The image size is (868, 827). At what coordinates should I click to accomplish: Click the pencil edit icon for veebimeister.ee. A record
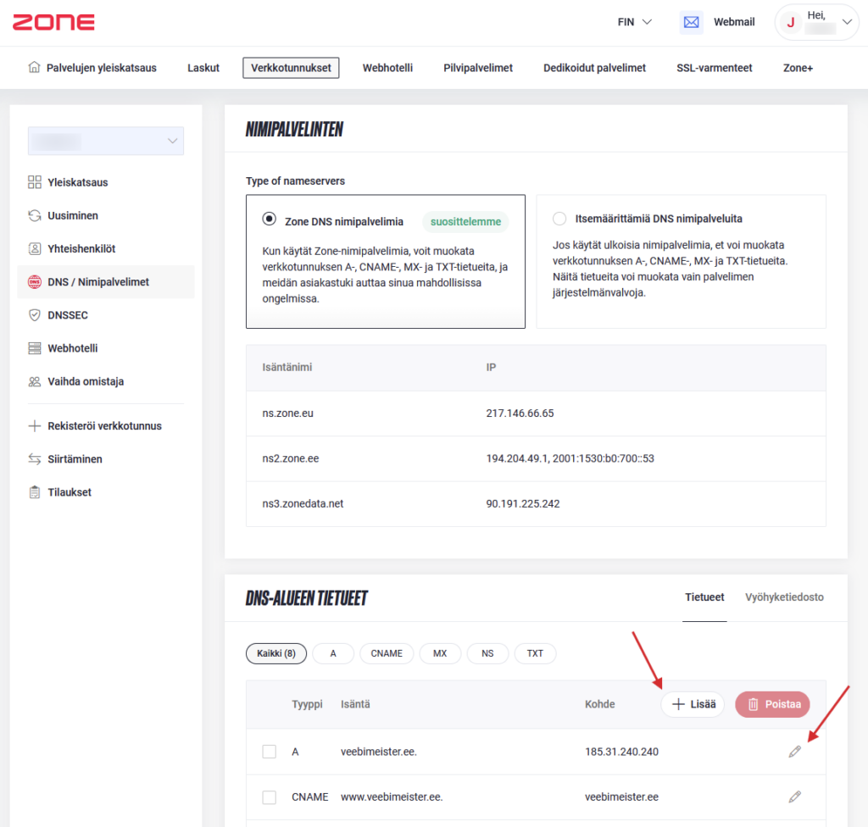coord(794,752)
